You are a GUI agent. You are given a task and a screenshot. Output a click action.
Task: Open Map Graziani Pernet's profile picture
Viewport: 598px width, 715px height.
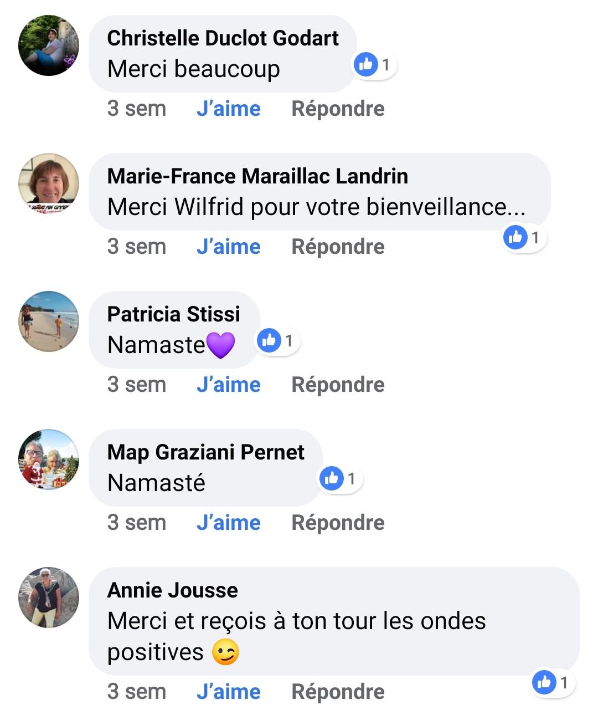(x=49, y=459)
